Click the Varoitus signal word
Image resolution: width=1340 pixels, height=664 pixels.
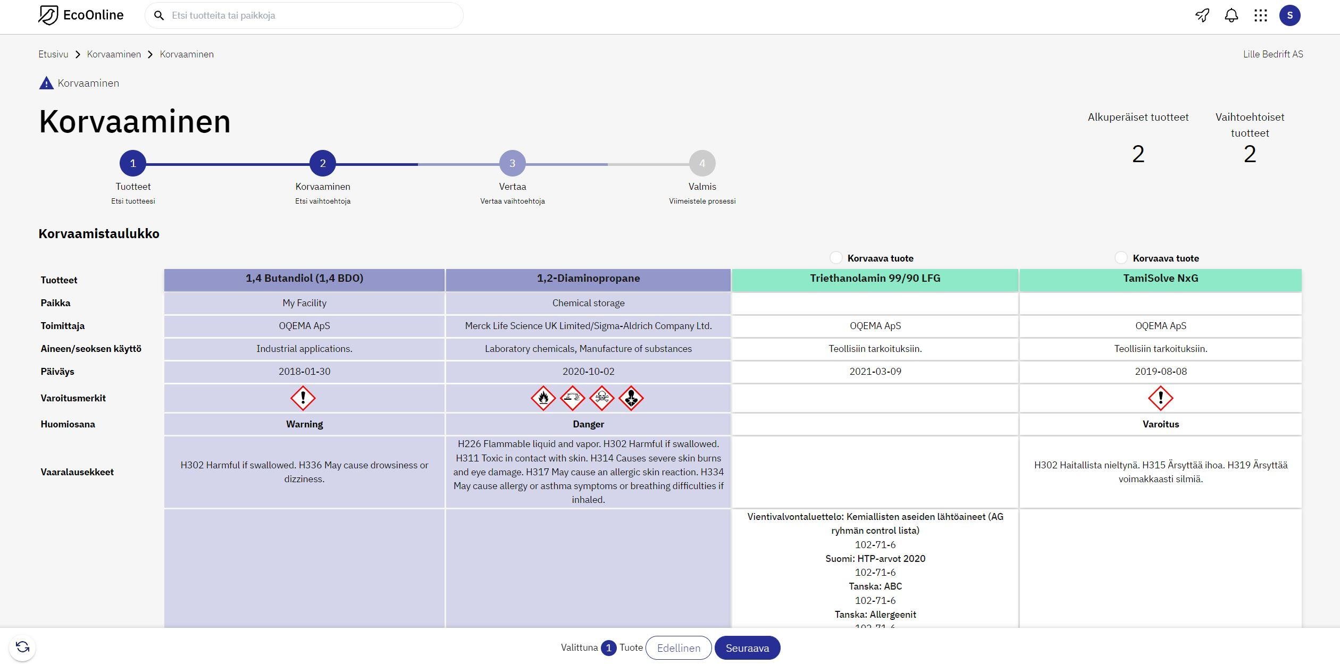pos(1160,424)
